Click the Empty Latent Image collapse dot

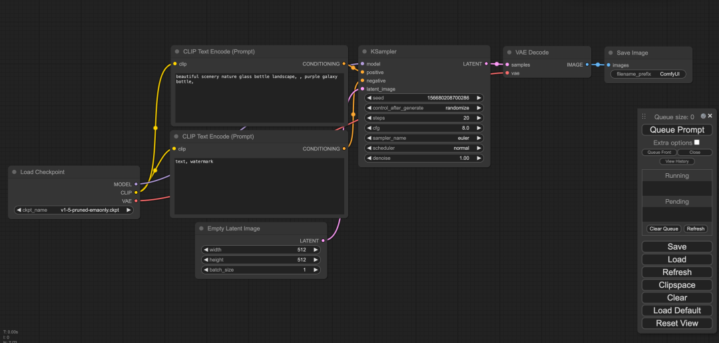[x=200, y=228]
